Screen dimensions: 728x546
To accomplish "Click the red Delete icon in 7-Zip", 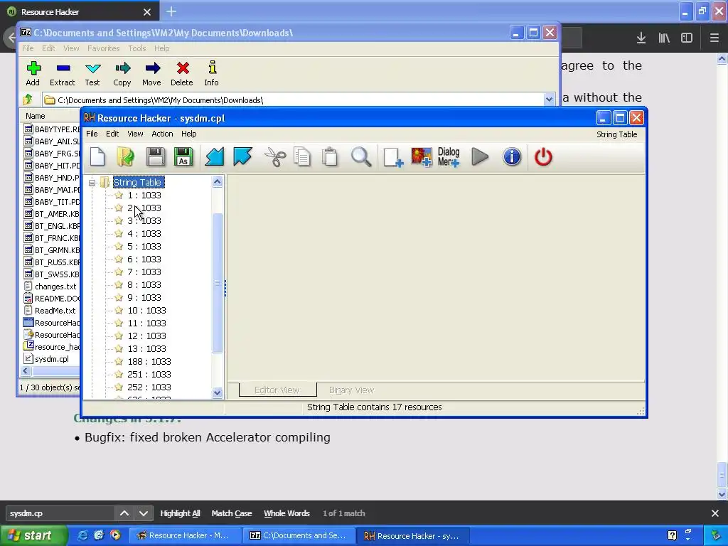I will click(x=182, y=73).
